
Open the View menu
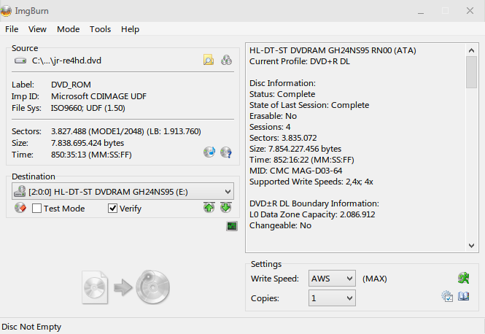point(37,29)
